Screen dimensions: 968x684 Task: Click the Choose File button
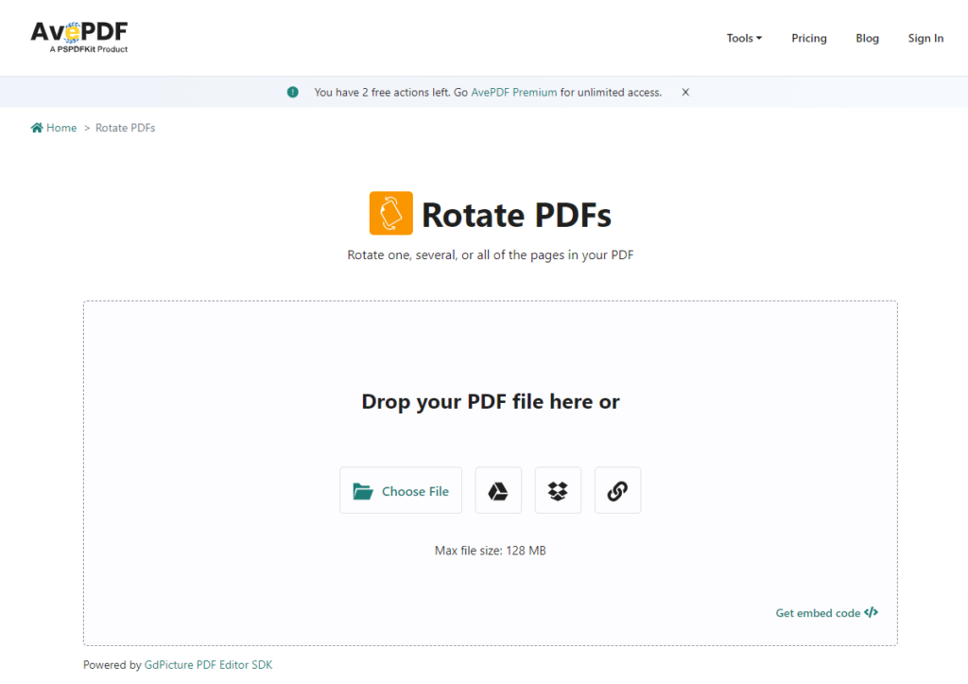tap(401, 490)
